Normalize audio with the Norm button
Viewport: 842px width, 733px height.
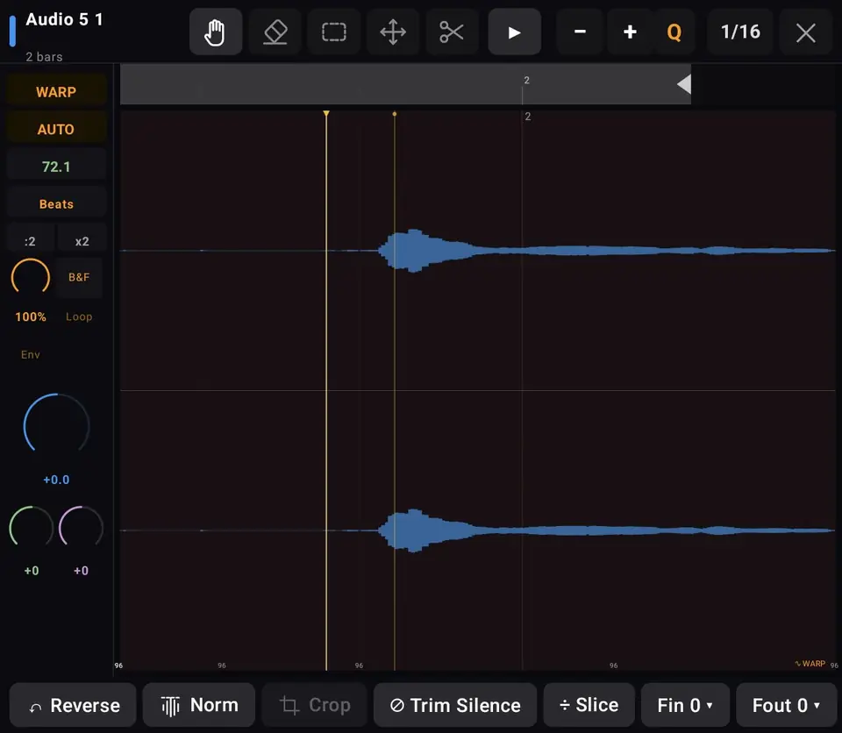tap(199, 705)
